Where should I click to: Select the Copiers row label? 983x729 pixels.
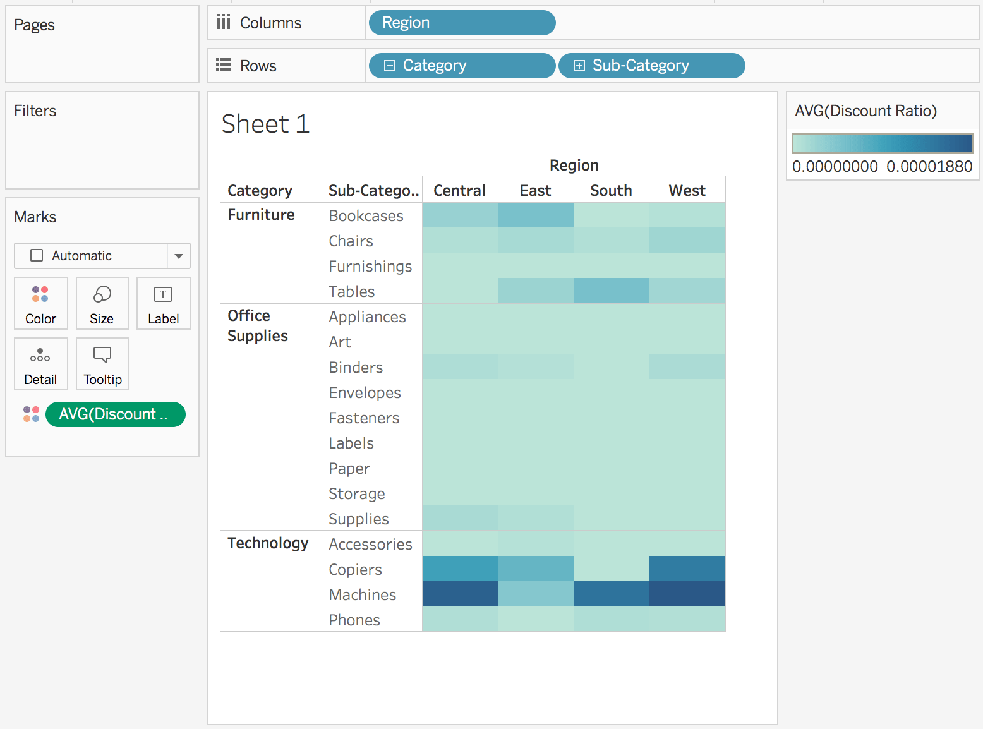(355, 569)
